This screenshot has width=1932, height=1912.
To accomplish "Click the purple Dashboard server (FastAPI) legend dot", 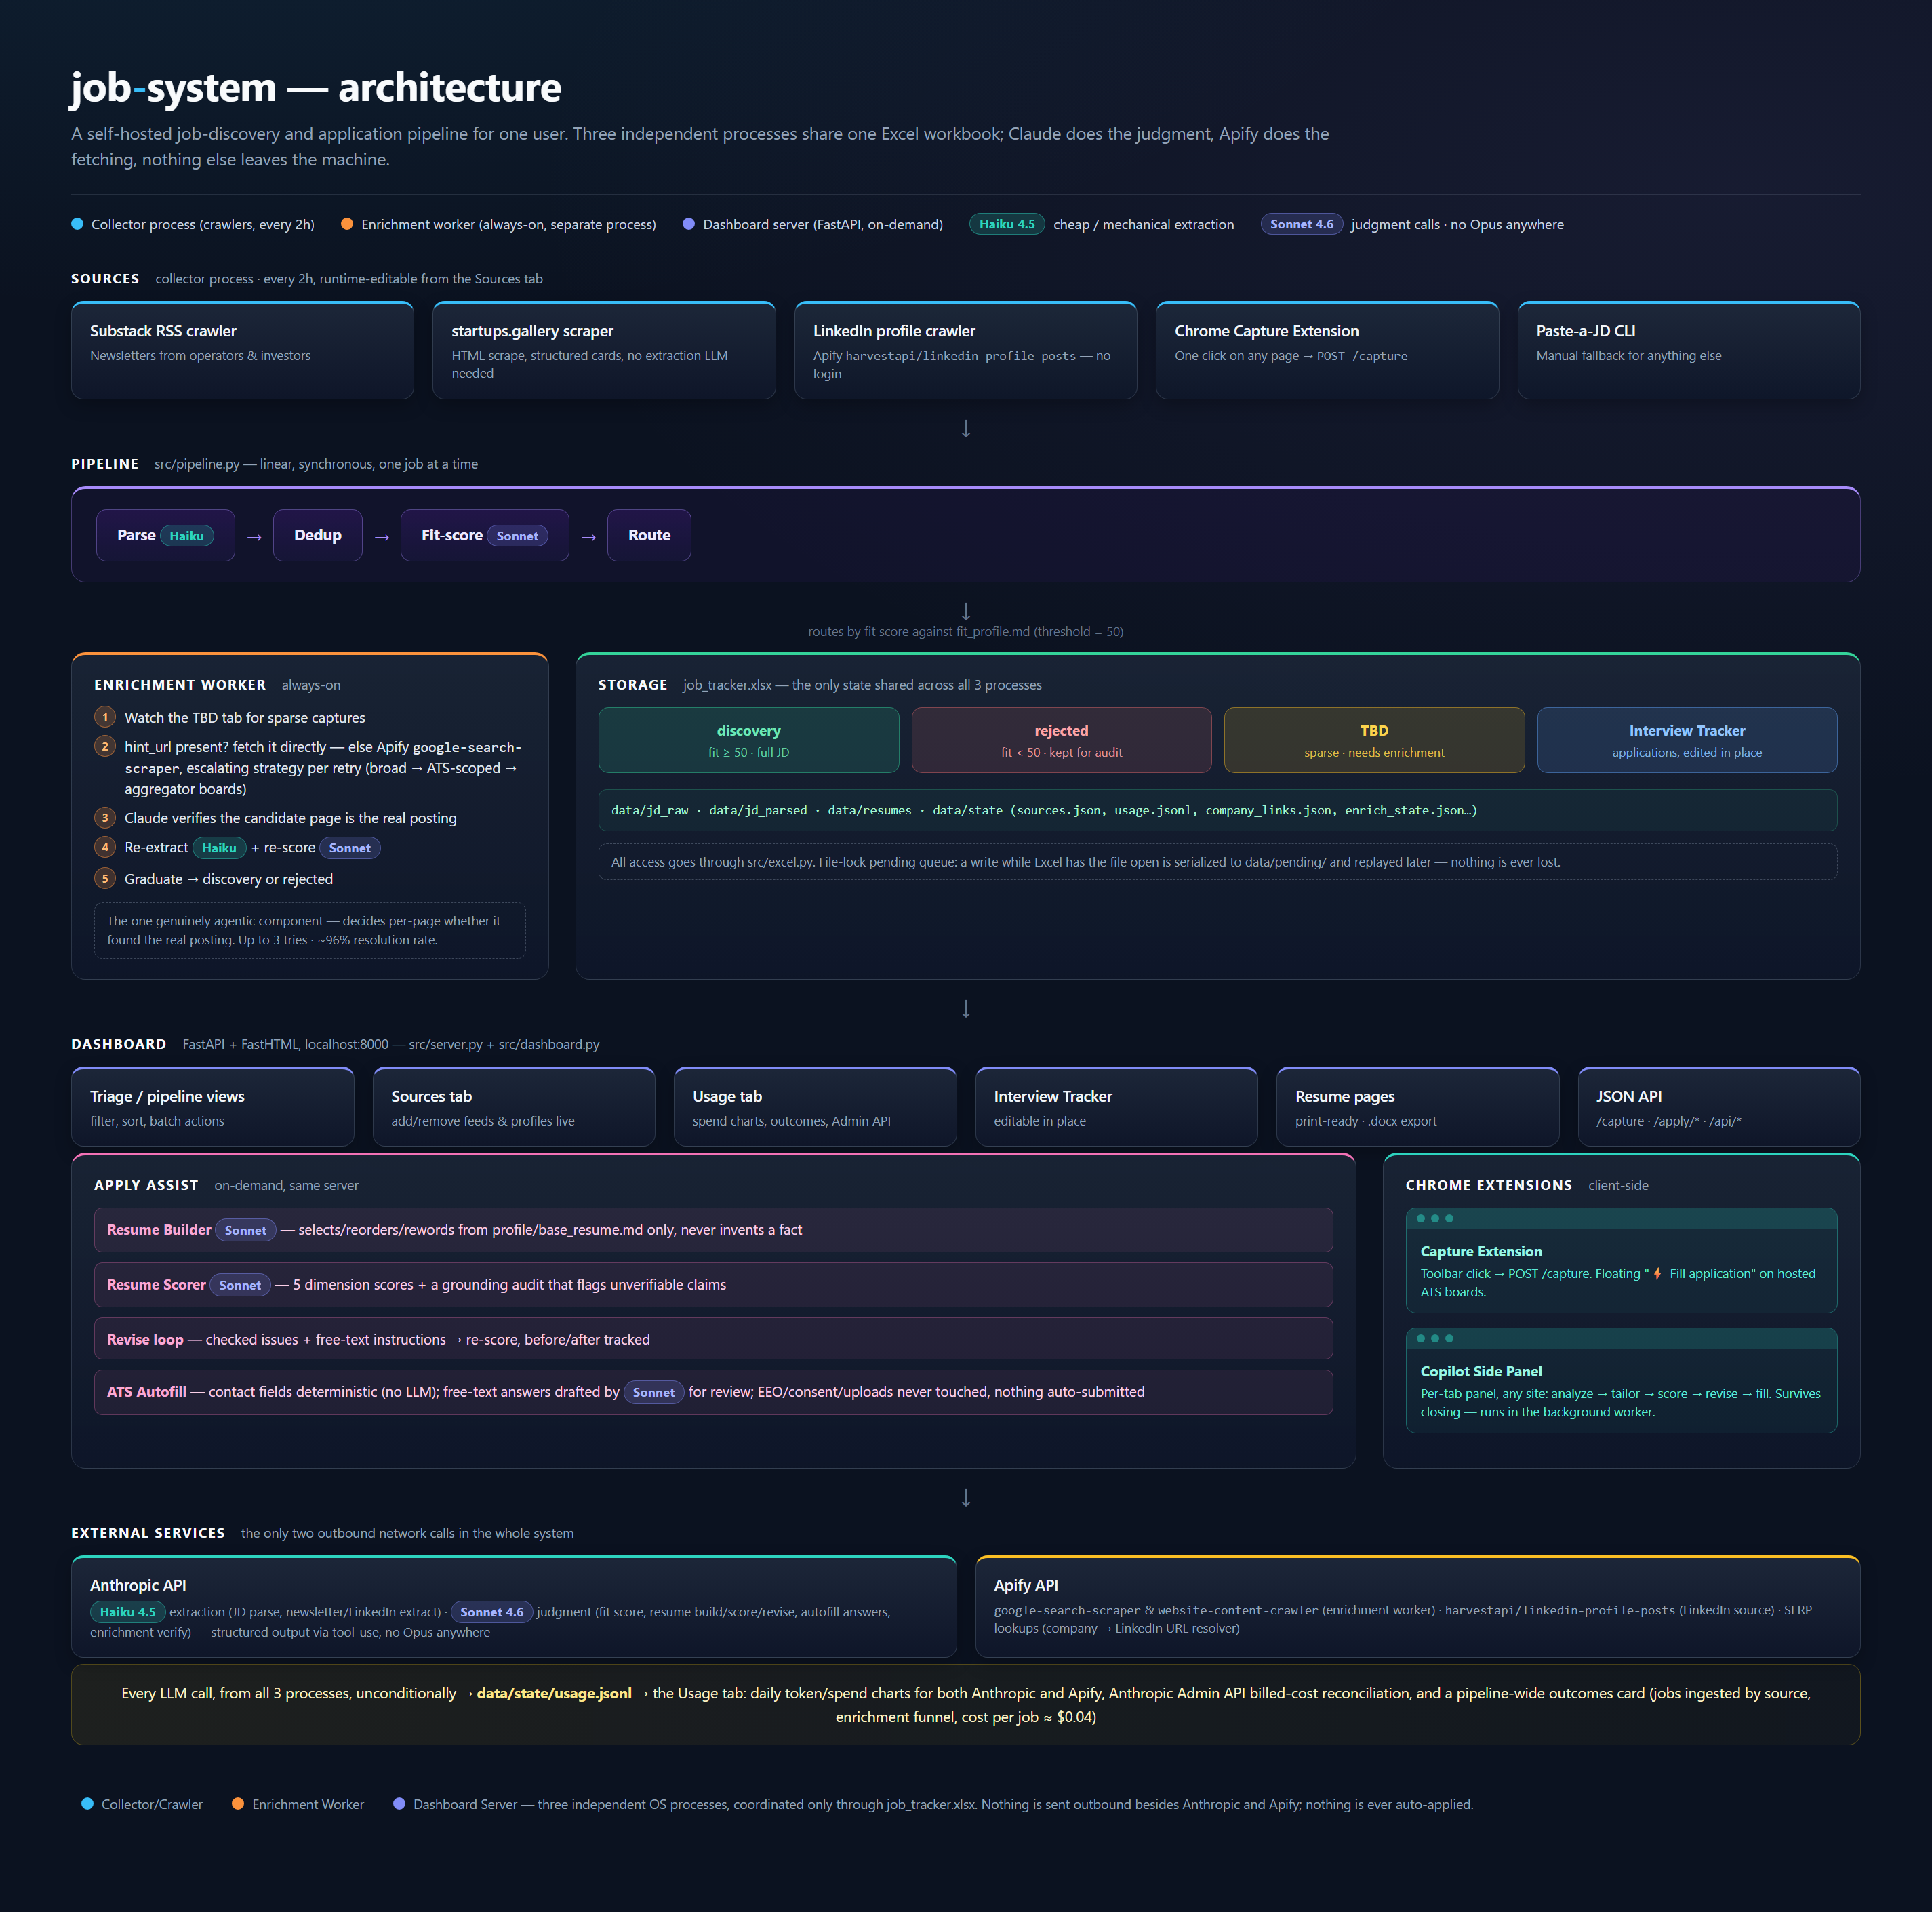I will (689, 224).
